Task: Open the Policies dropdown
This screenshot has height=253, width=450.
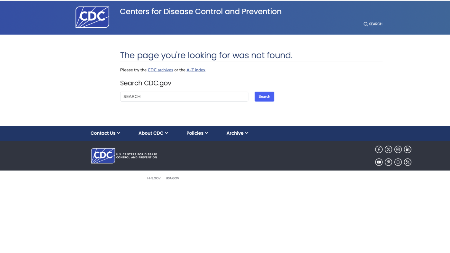Action: pos(197,133)
